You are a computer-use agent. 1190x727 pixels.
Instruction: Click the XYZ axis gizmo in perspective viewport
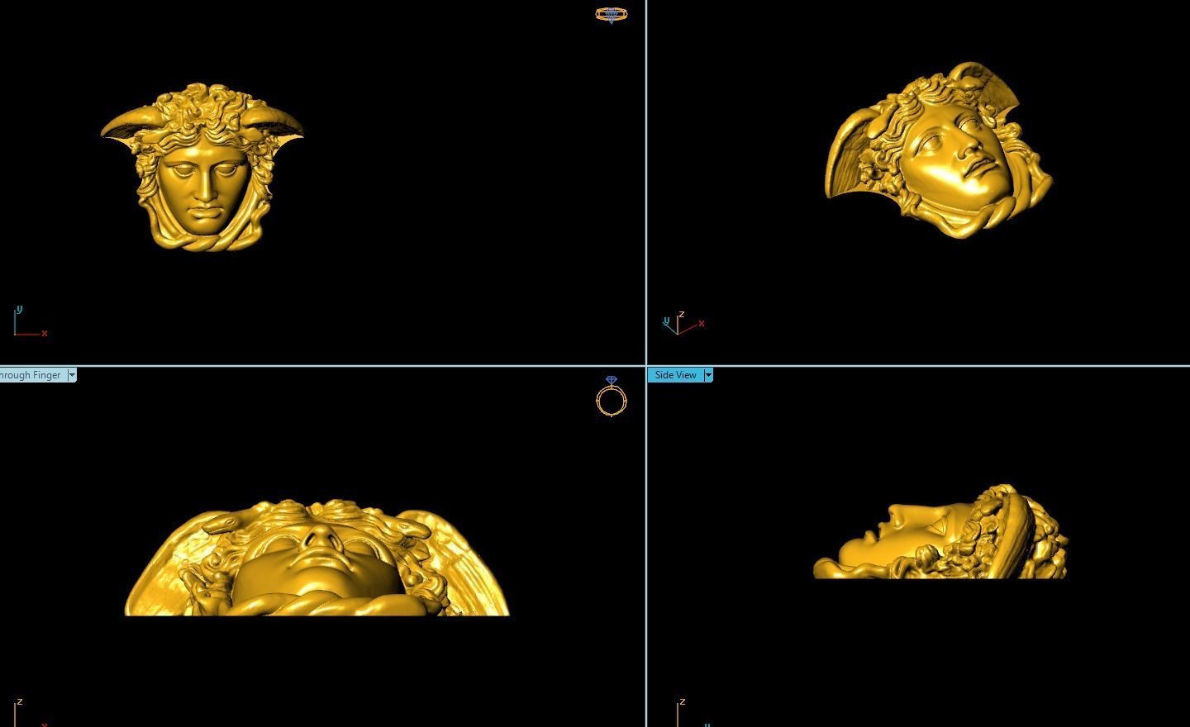[683, 323]
